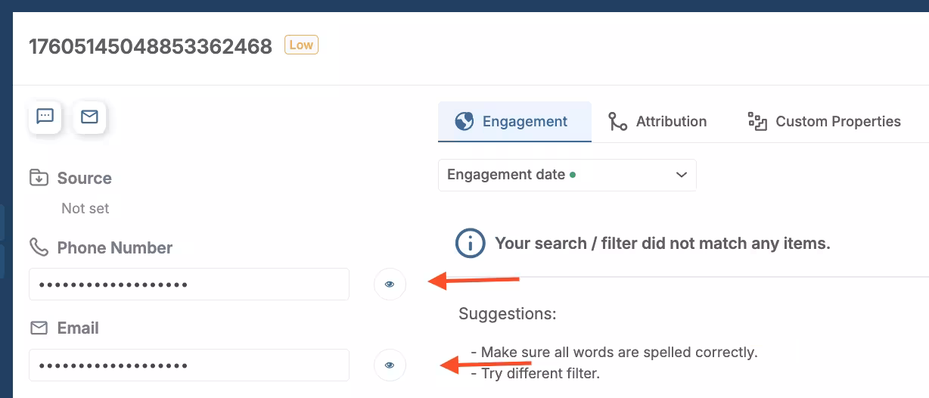Click the Source folder icon
Viewport: 929px width, 398px height.
coord(39,178)
